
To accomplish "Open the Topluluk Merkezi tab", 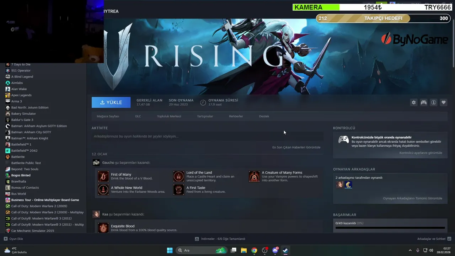I will pyautogui.click(x=169, y=116).
